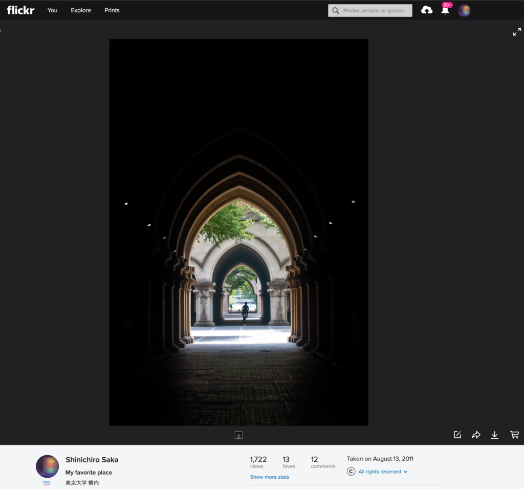Open the You menu

coord(52,10)
